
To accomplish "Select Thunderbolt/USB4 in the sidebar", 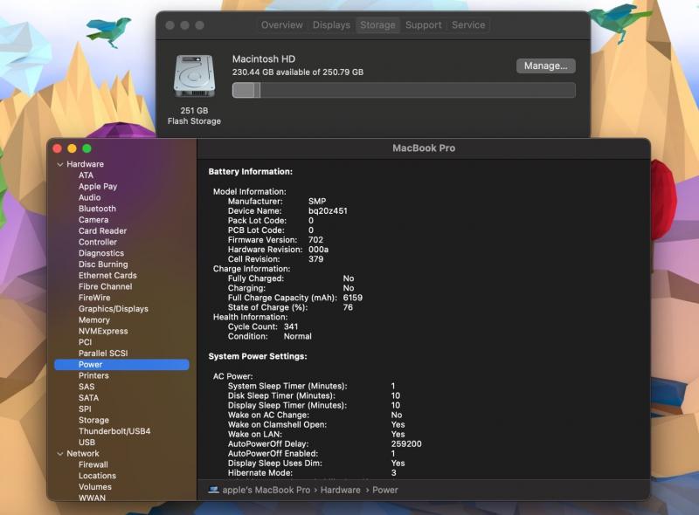I will tap(114, 431).
